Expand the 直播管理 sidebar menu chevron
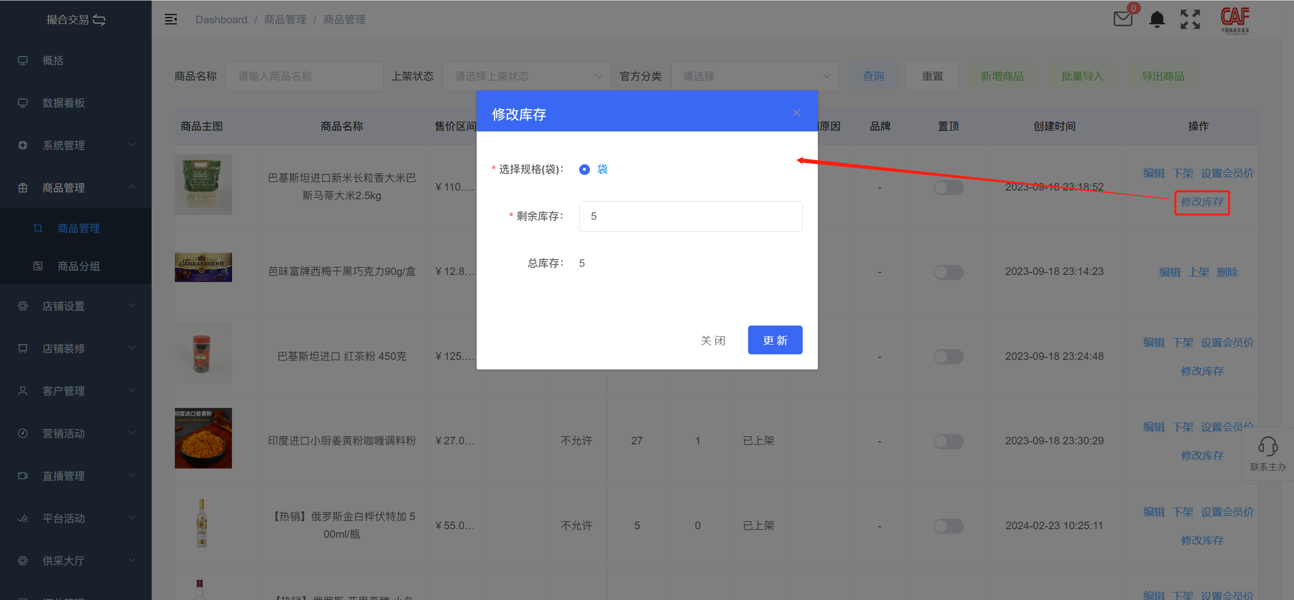The width and height of the screenshot is (1294, 600). pyautogui.click(x=132, y=475)
